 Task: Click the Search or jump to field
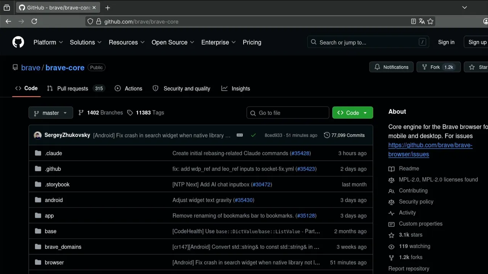pyautogui.click(x=368, y=42)
